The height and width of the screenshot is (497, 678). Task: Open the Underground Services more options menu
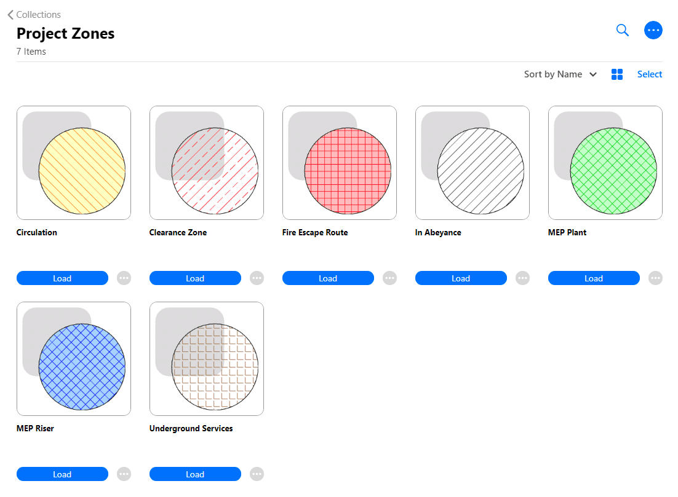pos(257,474)
